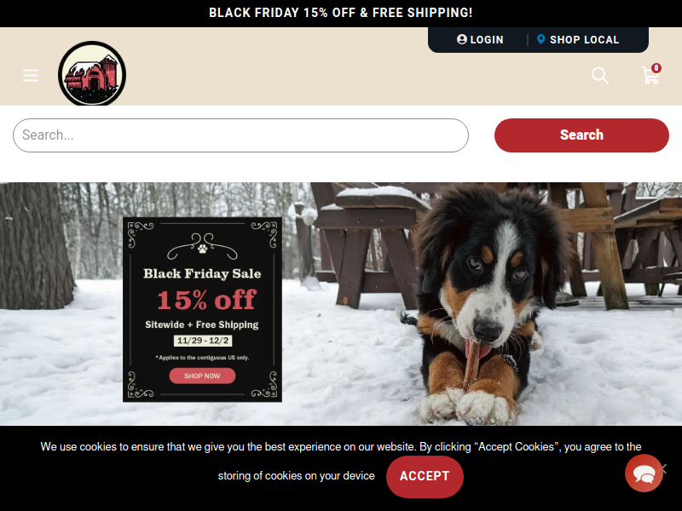Image resolution: width=682 pixels, height=511 pixels.
Task: Open the shopping cart
Action: (x=650, y=75)
